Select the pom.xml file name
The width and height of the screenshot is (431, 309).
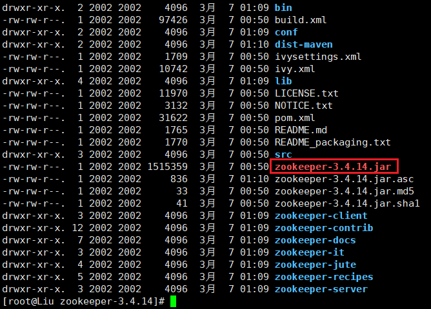pyautogui.click(x=295, y=118)
